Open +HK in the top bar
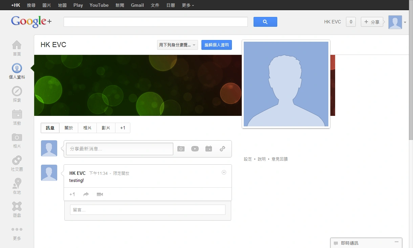Image resolution: width=413 pixels, height=248 pixels. pos(16,5)
